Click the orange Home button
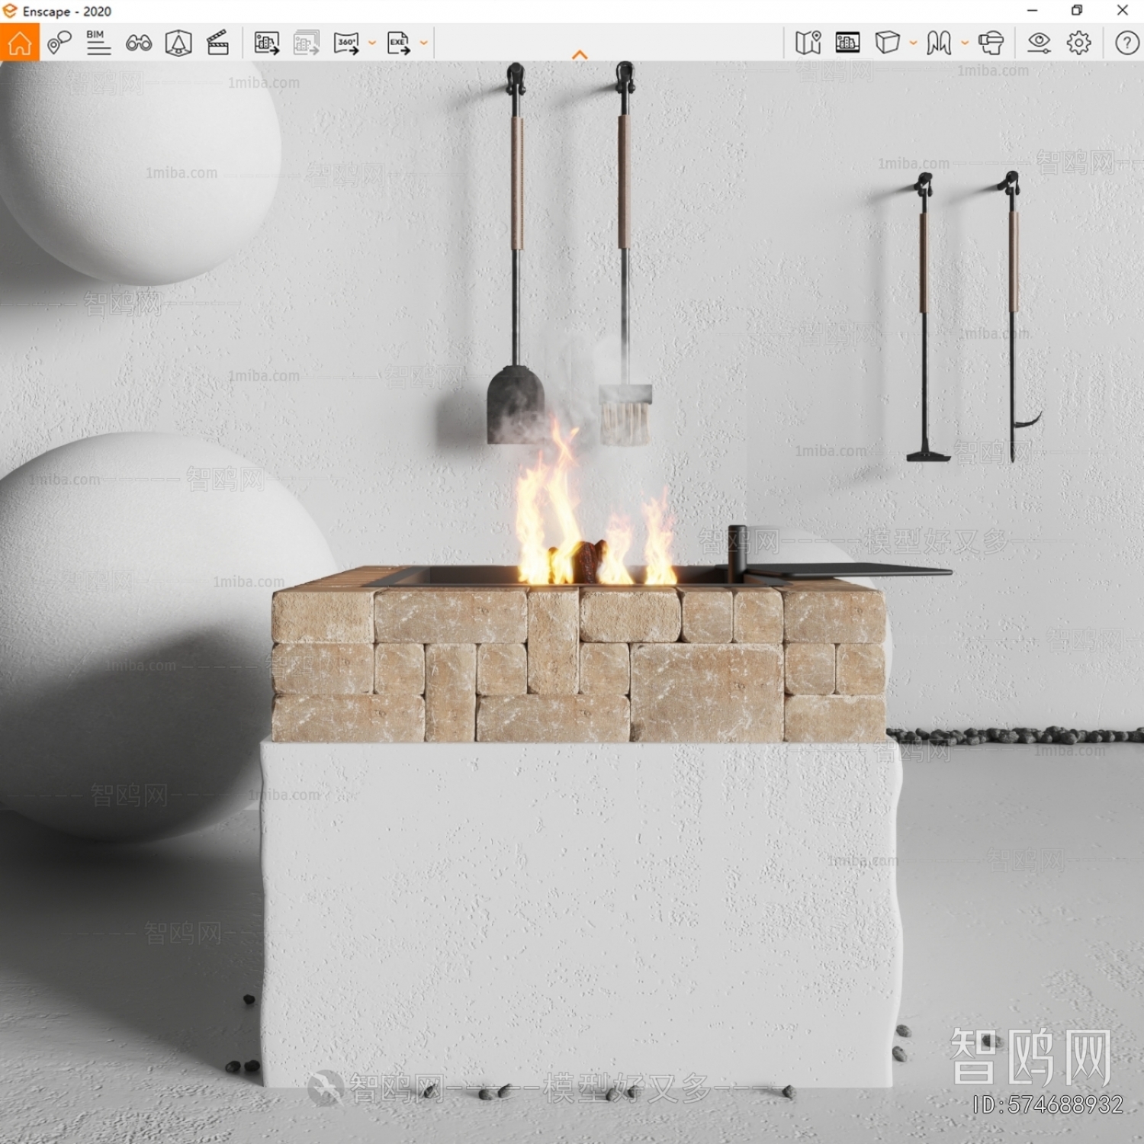The height and width of the screenshot is (1144, 1144). [x=20, y=43]
